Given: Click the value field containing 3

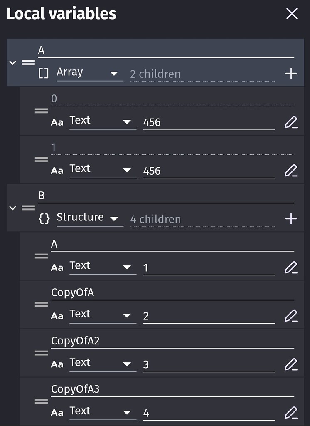Looking at the screenshot, I should 209,364.
